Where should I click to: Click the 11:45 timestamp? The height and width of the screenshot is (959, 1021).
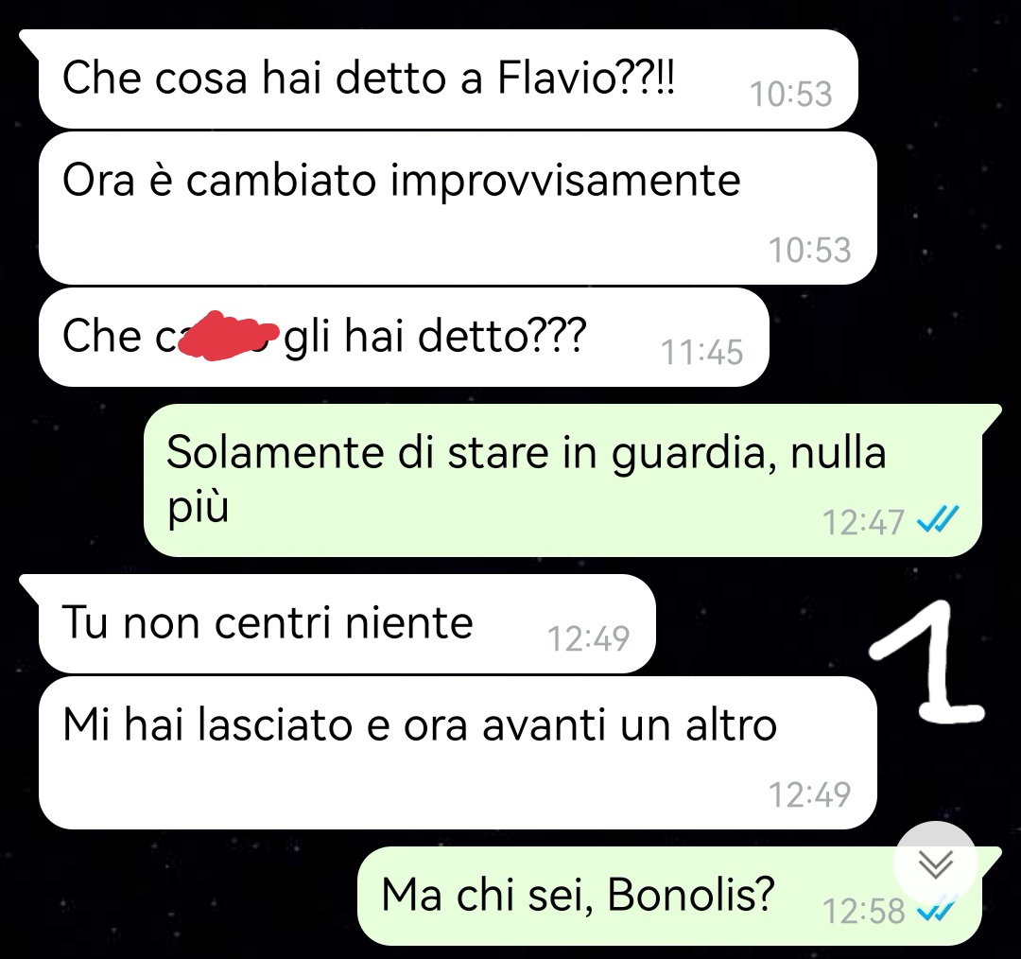point(701,353)
